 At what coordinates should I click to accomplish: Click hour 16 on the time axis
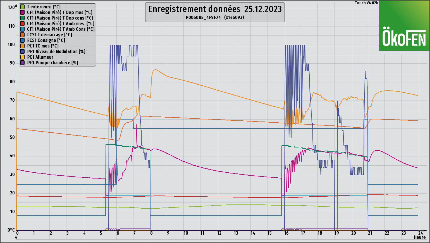(286, 233)
